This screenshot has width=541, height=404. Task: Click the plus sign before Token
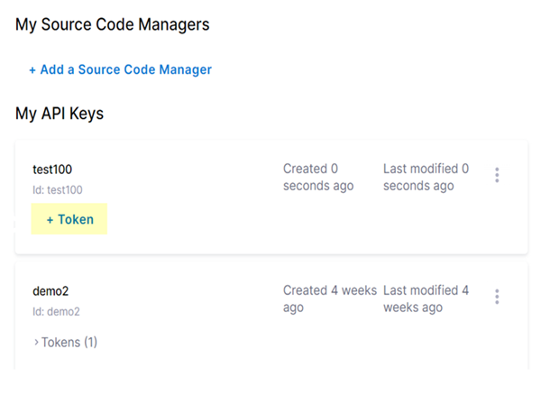50,220
